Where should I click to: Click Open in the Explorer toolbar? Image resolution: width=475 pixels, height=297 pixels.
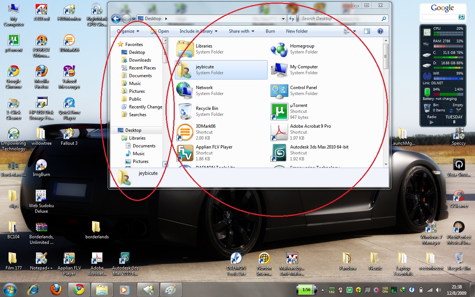coord(160,31)
